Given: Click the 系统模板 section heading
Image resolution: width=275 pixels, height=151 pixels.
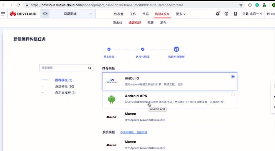Looking at the screenshot, I should [109, 132].
